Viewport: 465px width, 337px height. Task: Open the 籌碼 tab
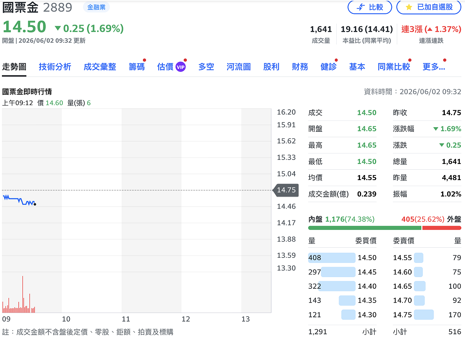(x=137, y=67)
